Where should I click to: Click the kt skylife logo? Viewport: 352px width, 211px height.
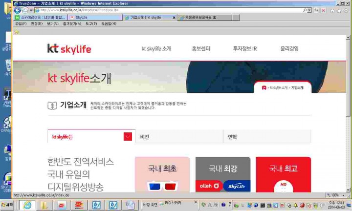69,49
